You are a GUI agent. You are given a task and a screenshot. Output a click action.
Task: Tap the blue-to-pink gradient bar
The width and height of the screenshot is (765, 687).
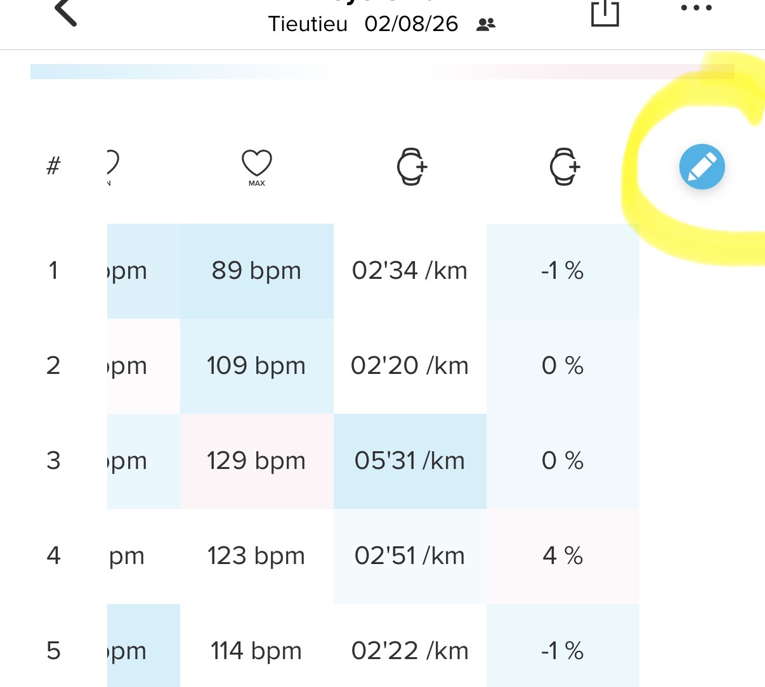pyautogui.click(x=382, y=71)
